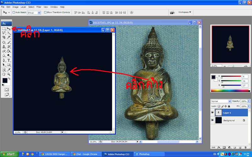Choose the Horizontal Type tool
This screenshot has height=157, width=252.
(9, 60)
